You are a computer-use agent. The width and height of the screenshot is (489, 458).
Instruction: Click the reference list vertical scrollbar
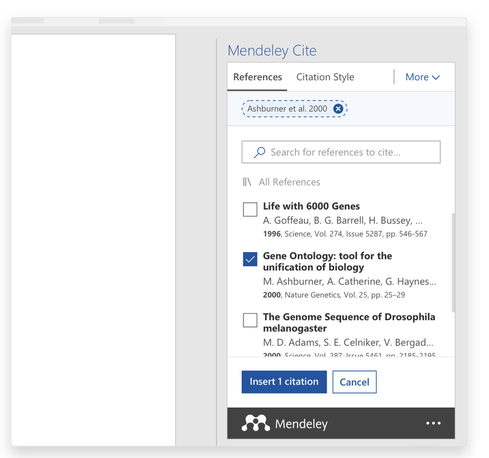point(453,262)
